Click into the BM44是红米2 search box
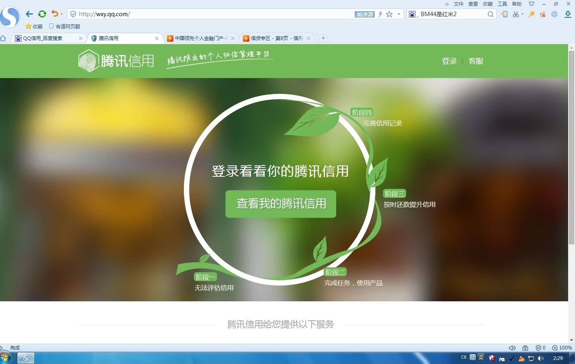 [x=452, y=14]
